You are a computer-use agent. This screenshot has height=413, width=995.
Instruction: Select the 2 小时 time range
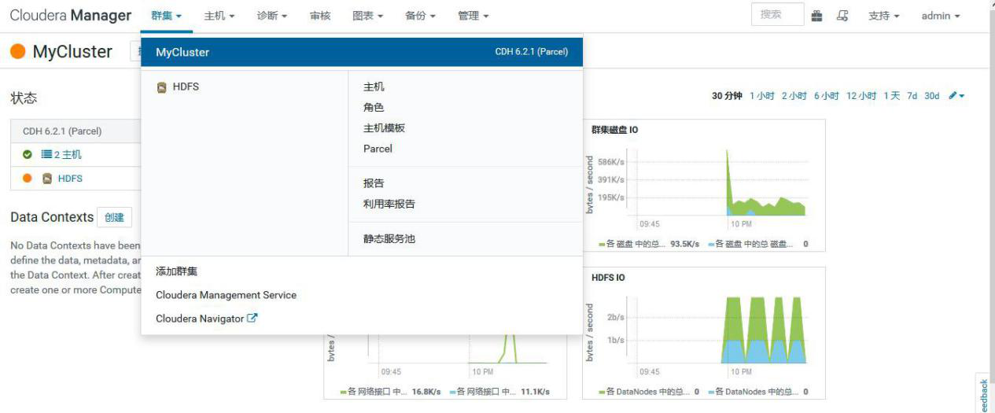tap(794, 96)
